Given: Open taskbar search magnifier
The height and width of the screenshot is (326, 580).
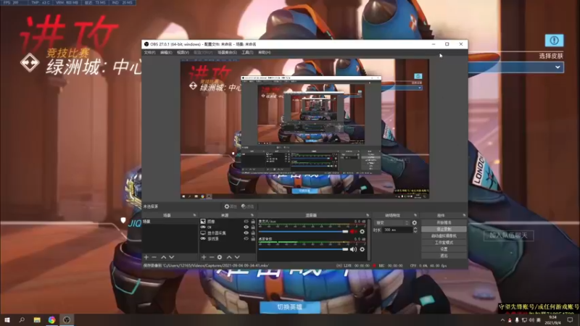Looking at the screenshot, I should pyautogui.click(x=22, y=319).
